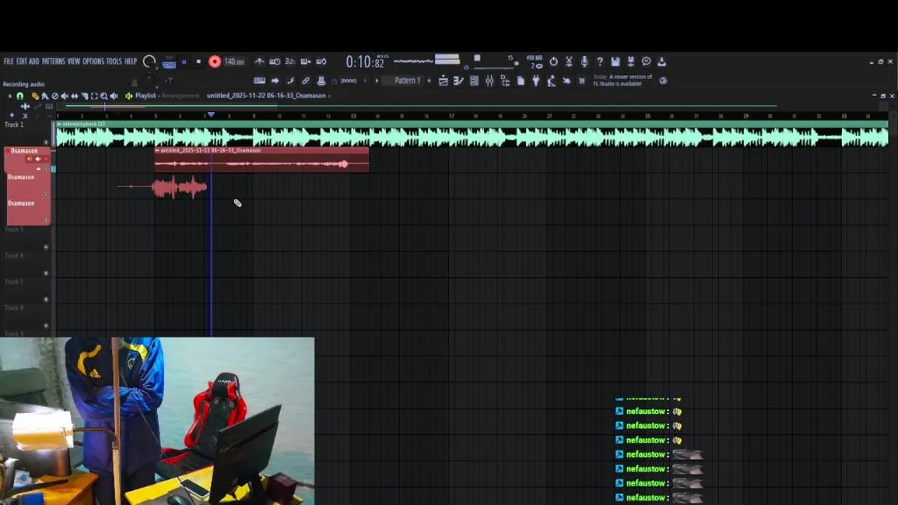Mute Track 1 using its dot

coord(46,142)
